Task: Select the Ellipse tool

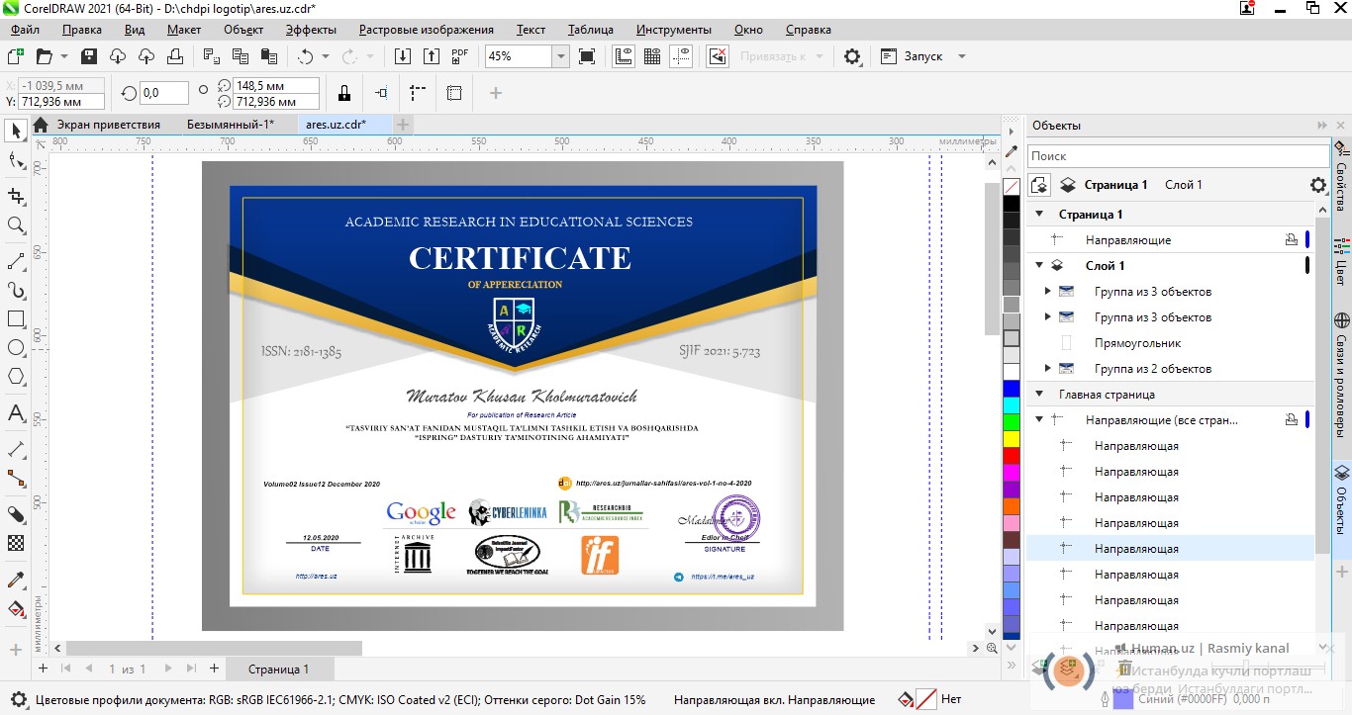Action: point(16,348)
